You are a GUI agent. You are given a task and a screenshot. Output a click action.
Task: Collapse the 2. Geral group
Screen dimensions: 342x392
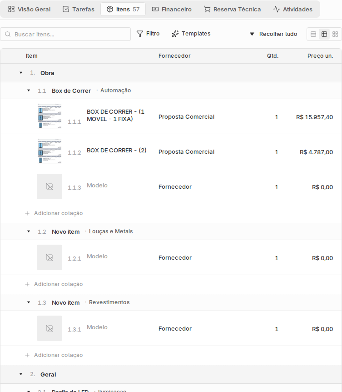[21, 374]
